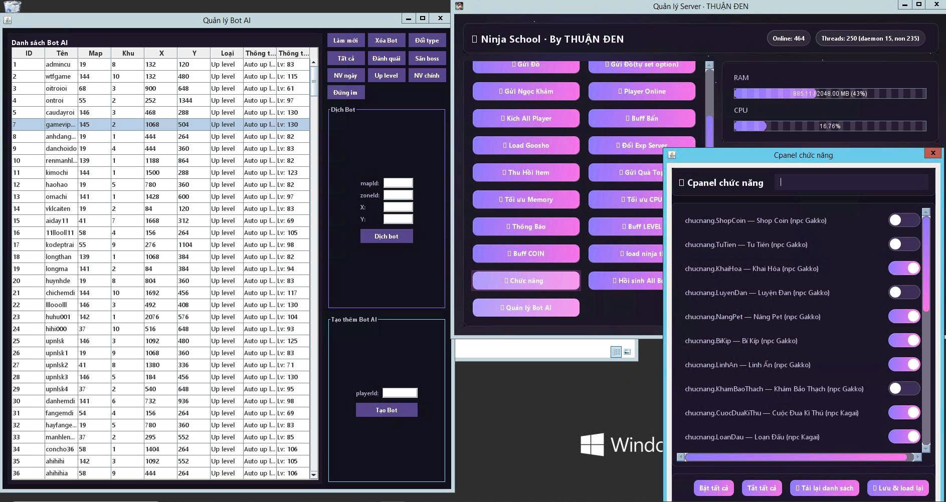
Task: Switch to the details list view icon
Action: tap(616, 352)
